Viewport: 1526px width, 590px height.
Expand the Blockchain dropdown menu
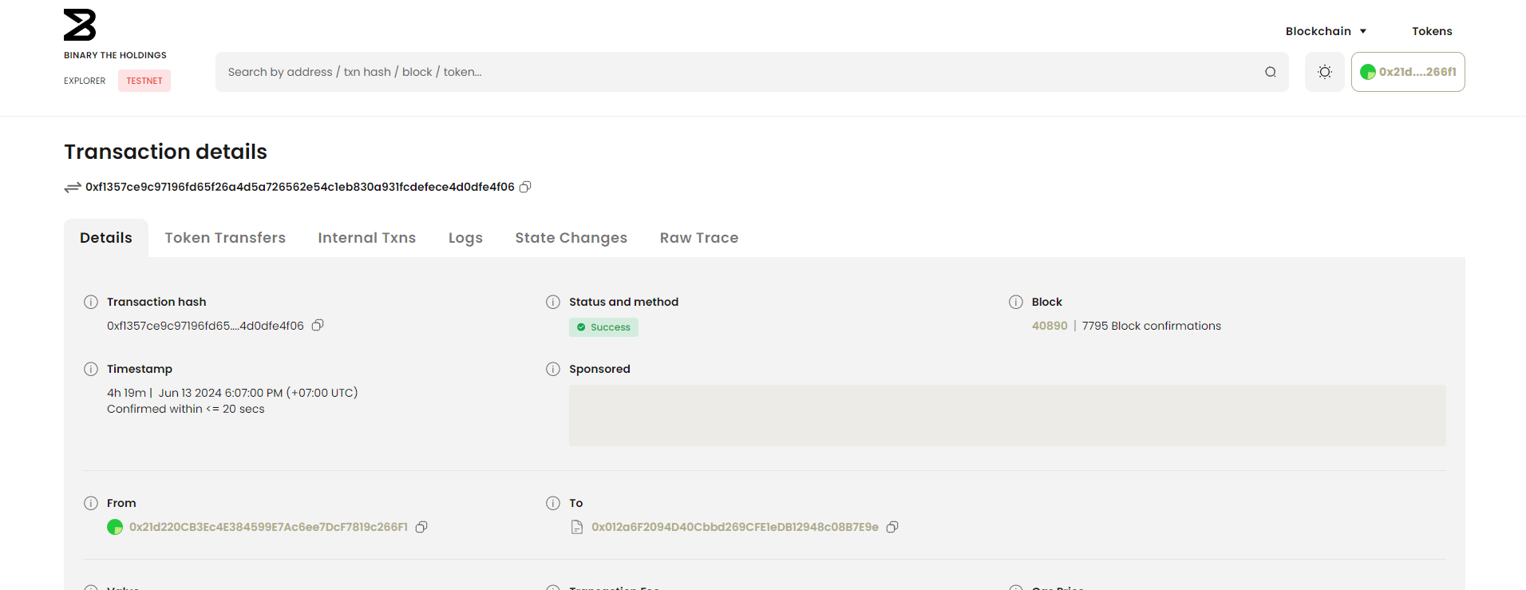[x=1326, y=31]
